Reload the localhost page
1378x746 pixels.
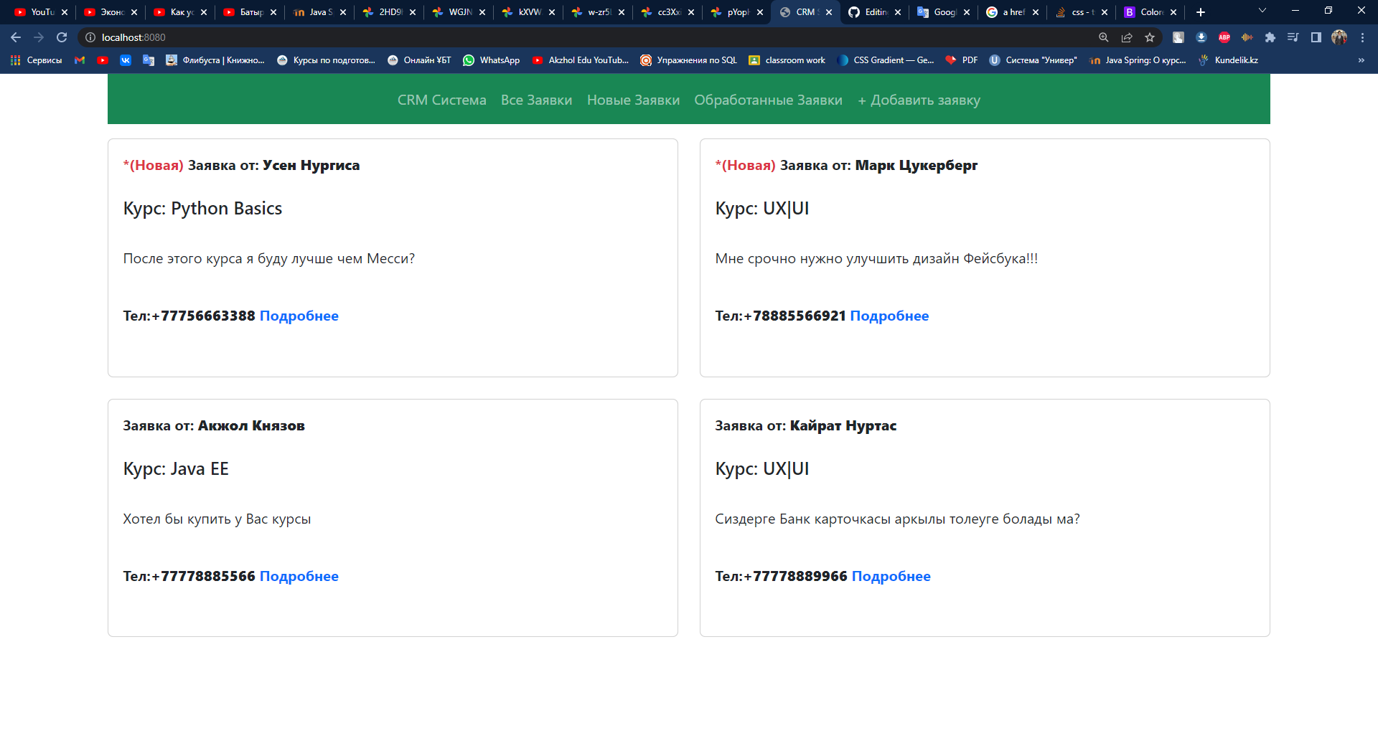62,37
